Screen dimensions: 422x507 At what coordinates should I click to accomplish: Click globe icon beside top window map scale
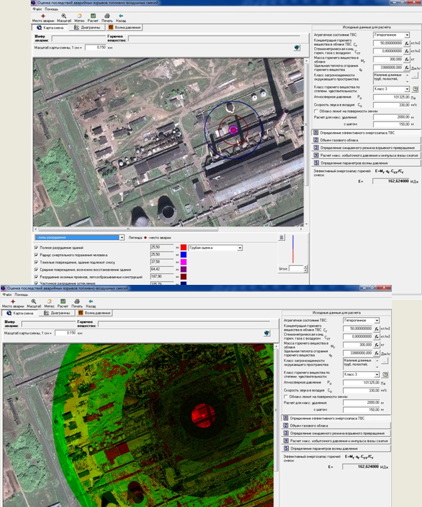coord(296,47)
